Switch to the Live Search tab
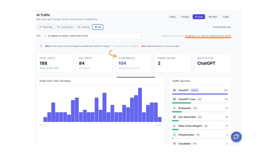The height and width of the screenshot is (155, 277). [x=65, y=27]
